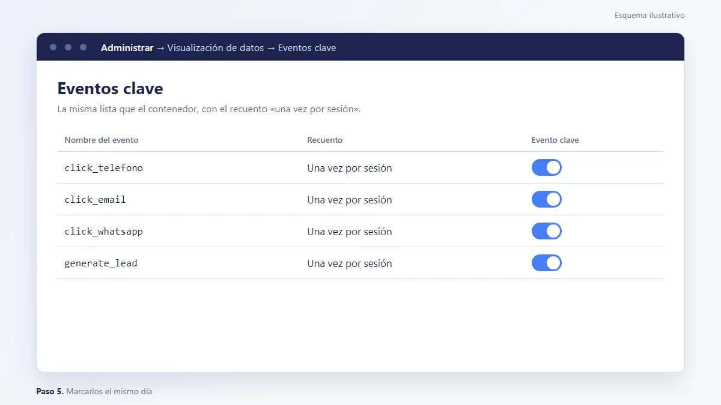Select the Recuento value in the click_whatsapp row
The image size is (721, 405).
350,232
